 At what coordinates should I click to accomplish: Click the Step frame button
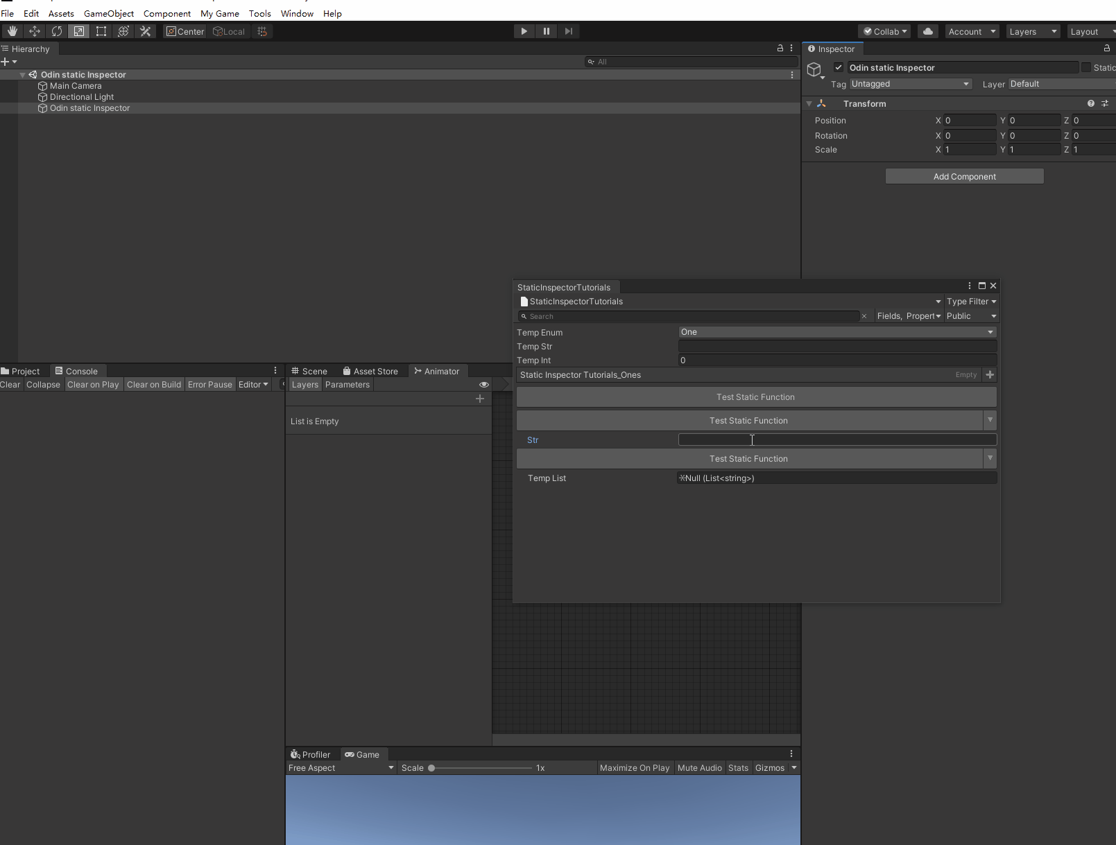click(x=569, y=31)
